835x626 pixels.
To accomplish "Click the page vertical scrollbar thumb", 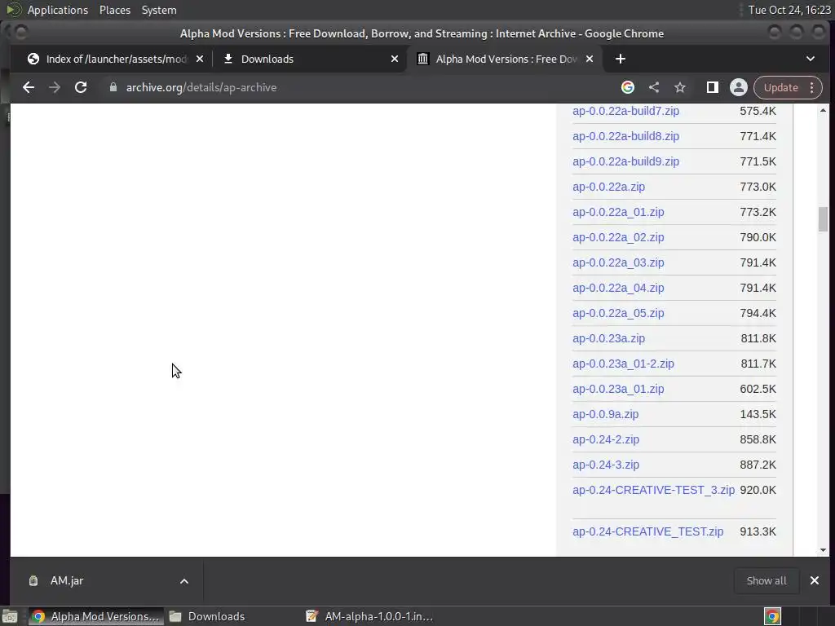I will click(x=823, y=218).
